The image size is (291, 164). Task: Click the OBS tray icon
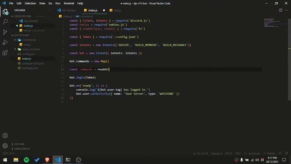(236, 160)
